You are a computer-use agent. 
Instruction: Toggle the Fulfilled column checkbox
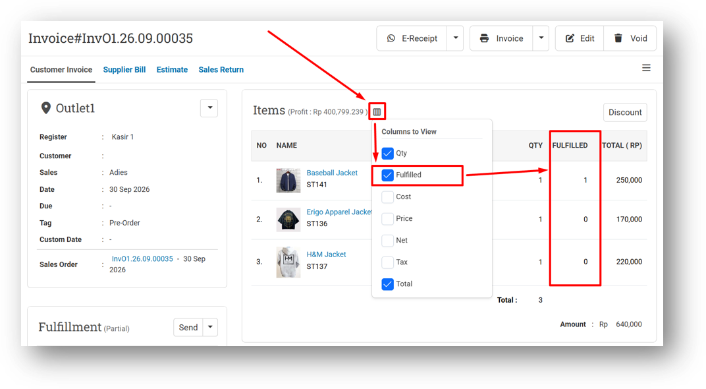pos(387,175)
